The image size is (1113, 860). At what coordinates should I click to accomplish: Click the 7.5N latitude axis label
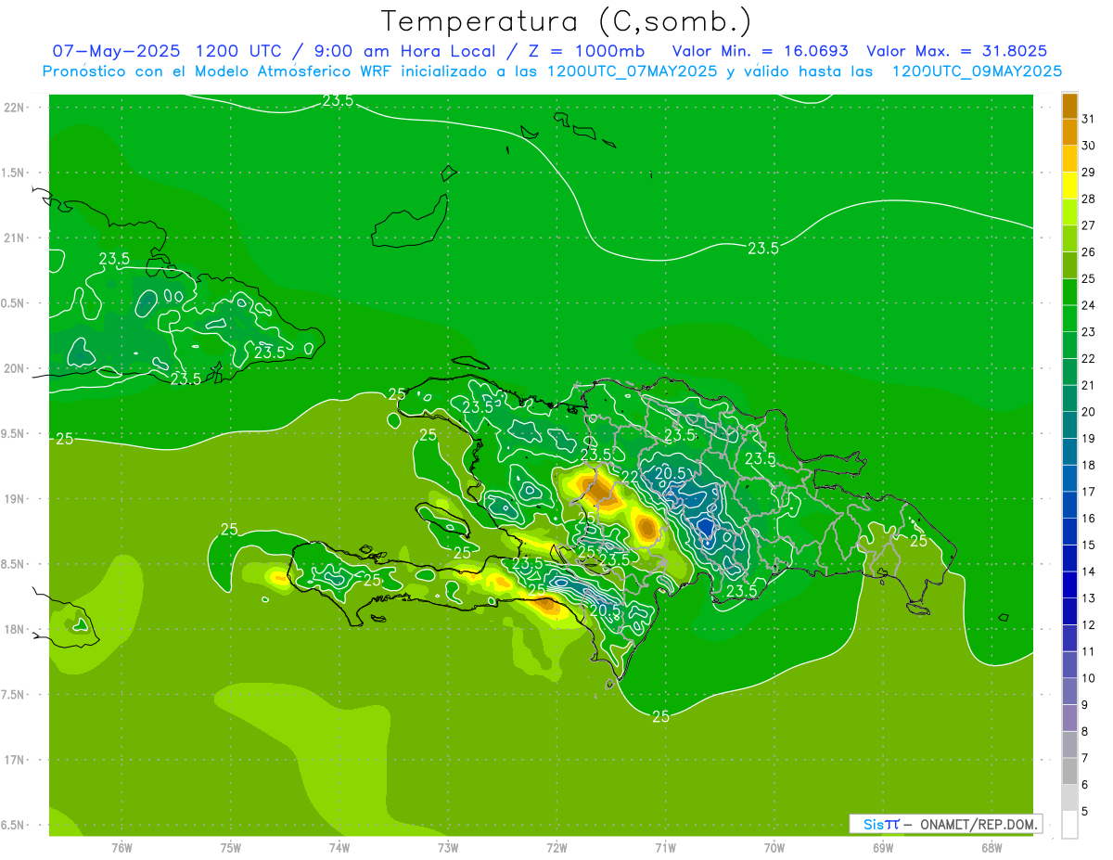click(x=14, y=695)
